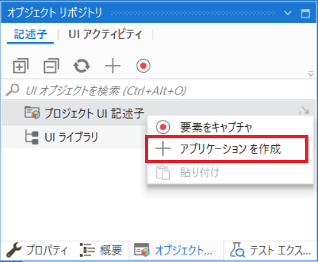Select アプリケーション を作成 menu entry
This screenshot has width=318, height=262.
pos(227,149)
